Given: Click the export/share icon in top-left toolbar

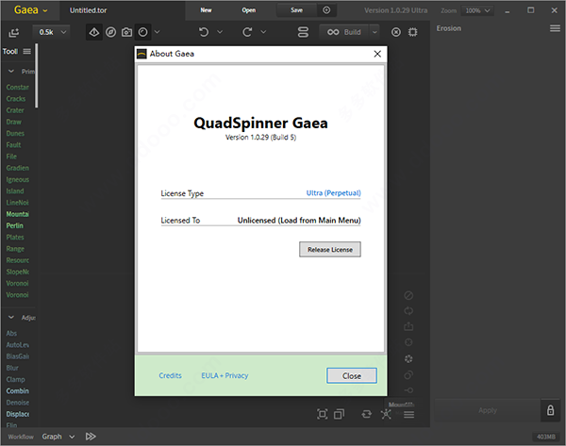Looking at the screenshot, I should coord(14,32).
